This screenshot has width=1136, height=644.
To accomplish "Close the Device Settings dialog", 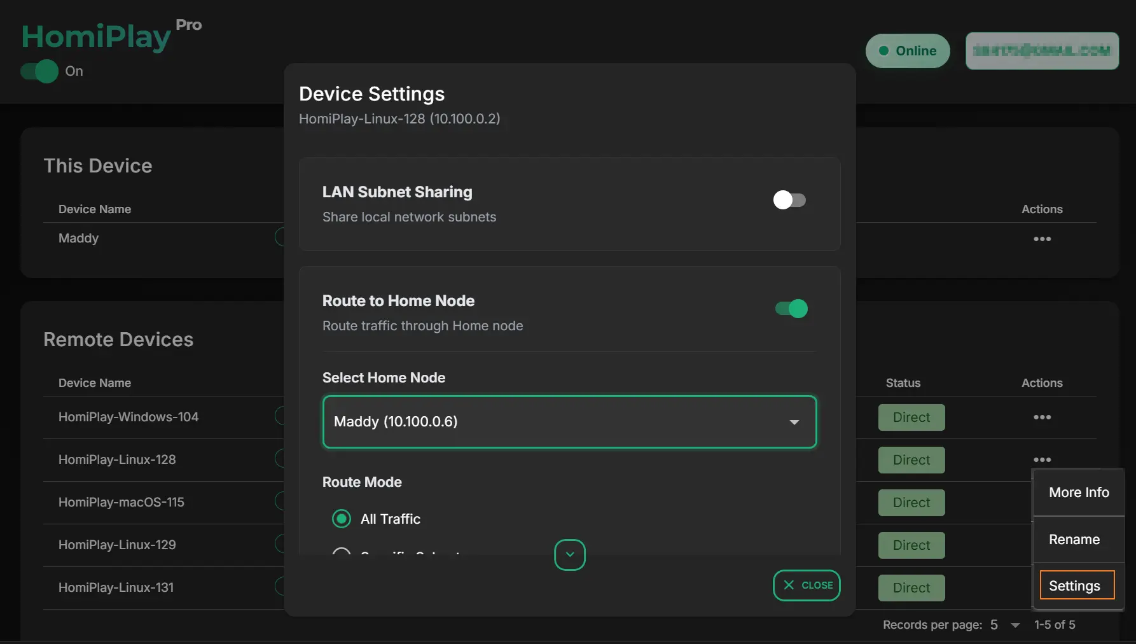I will (x=806, y=585).
